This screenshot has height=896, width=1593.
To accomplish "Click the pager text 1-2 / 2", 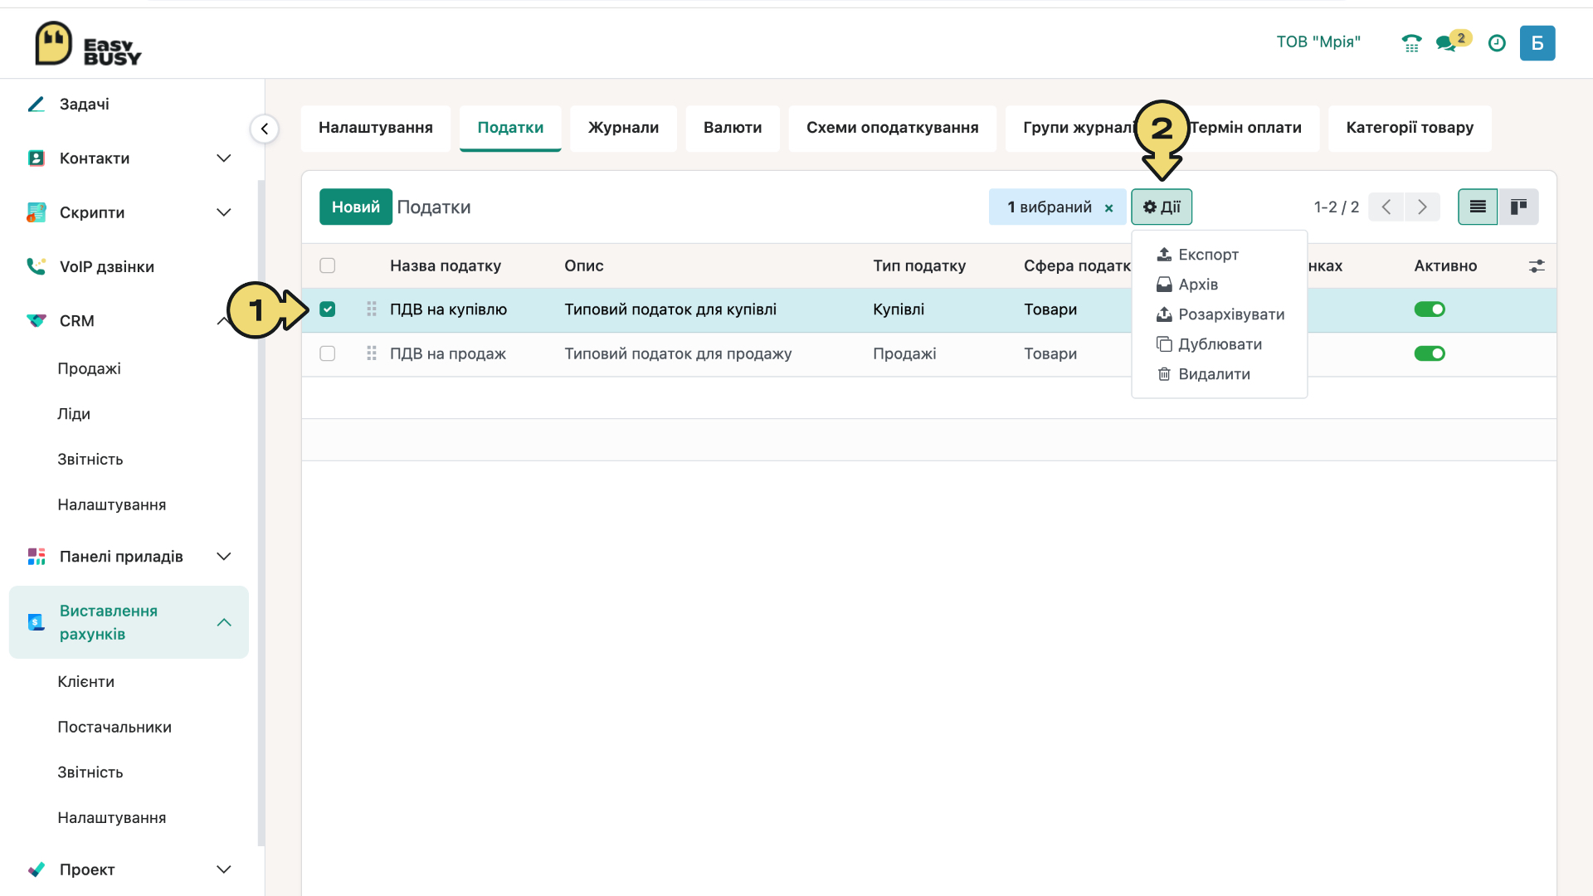I will [1336, 207].
